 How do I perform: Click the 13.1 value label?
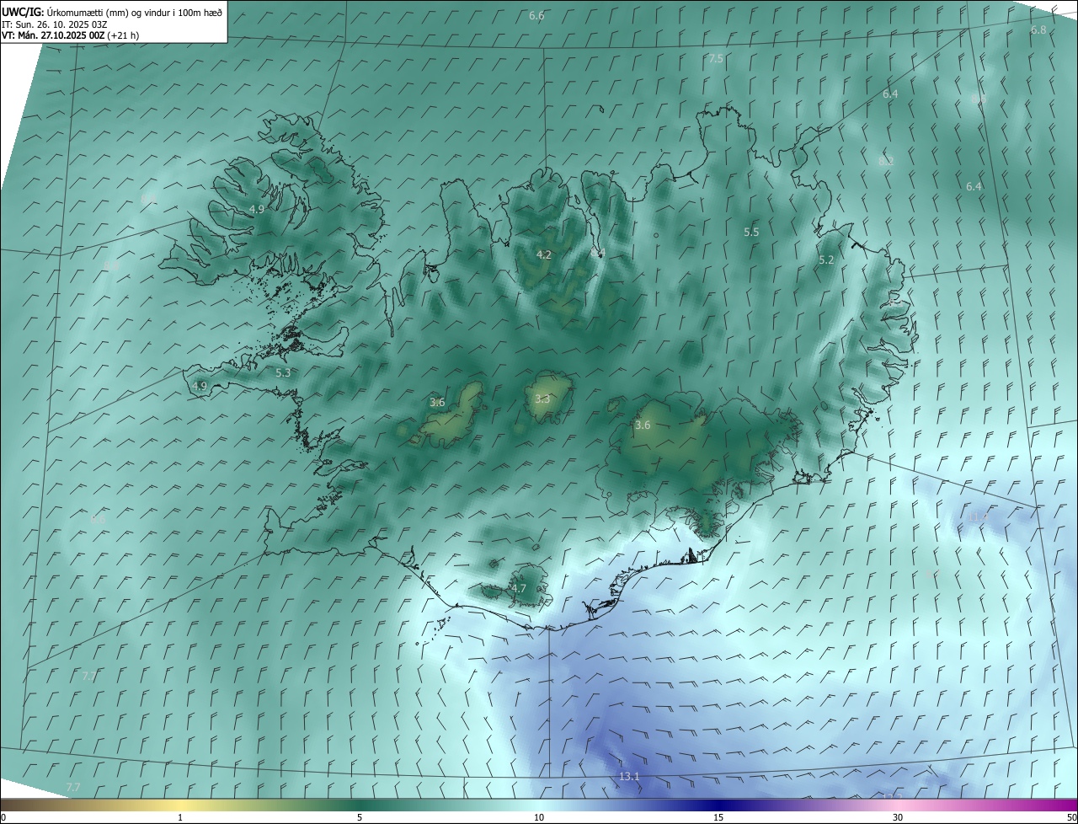click(x=629, y=776)
